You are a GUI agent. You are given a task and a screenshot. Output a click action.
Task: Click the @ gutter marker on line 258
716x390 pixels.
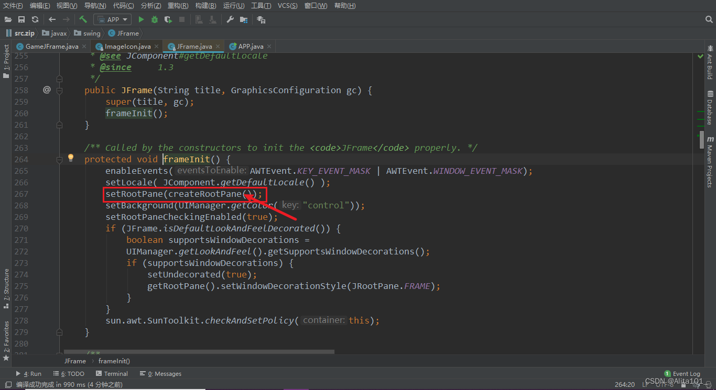click(47, 90)
